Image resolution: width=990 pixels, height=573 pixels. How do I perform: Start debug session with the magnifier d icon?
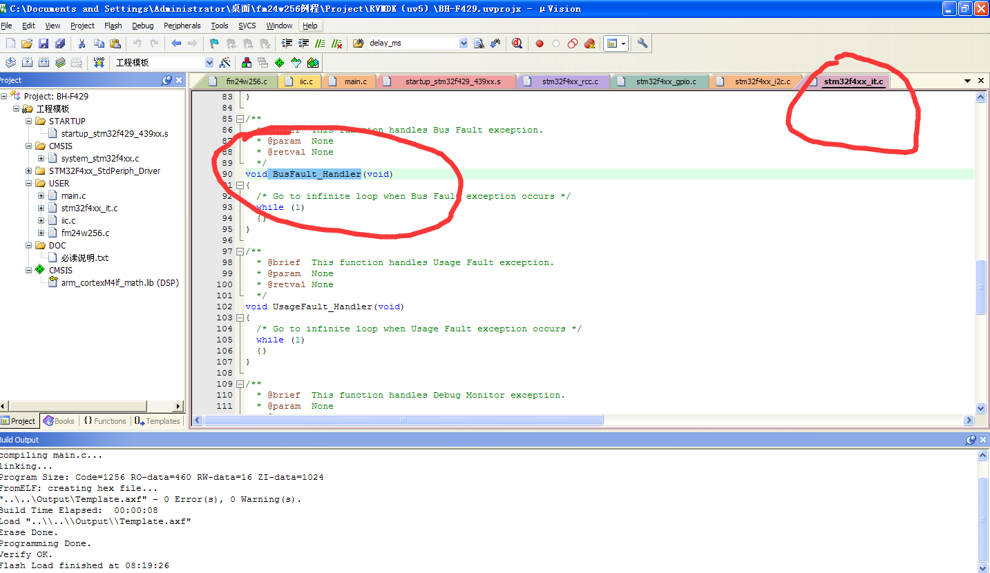click(x=517, y=43)
